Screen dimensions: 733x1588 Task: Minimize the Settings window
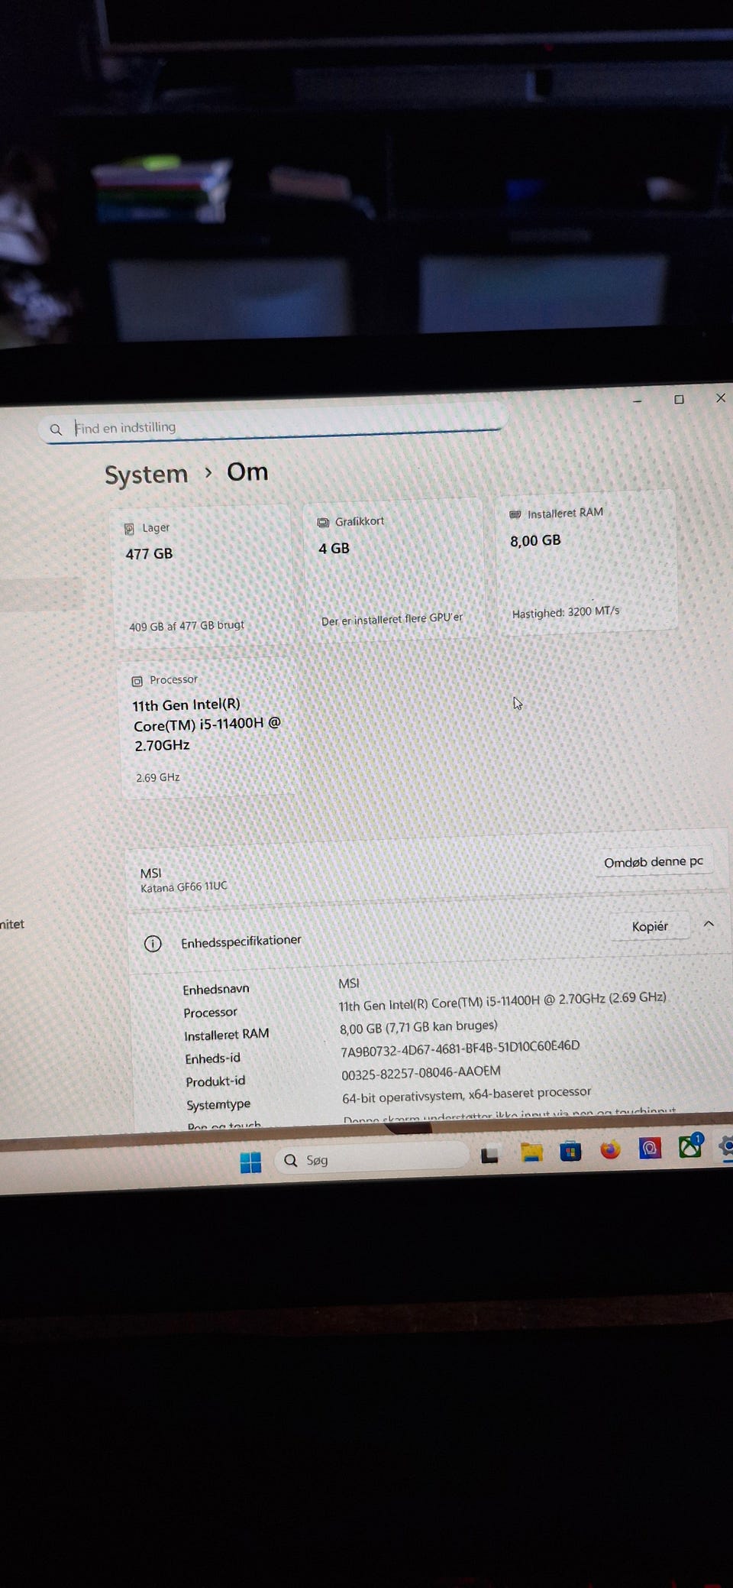point(637,400)
